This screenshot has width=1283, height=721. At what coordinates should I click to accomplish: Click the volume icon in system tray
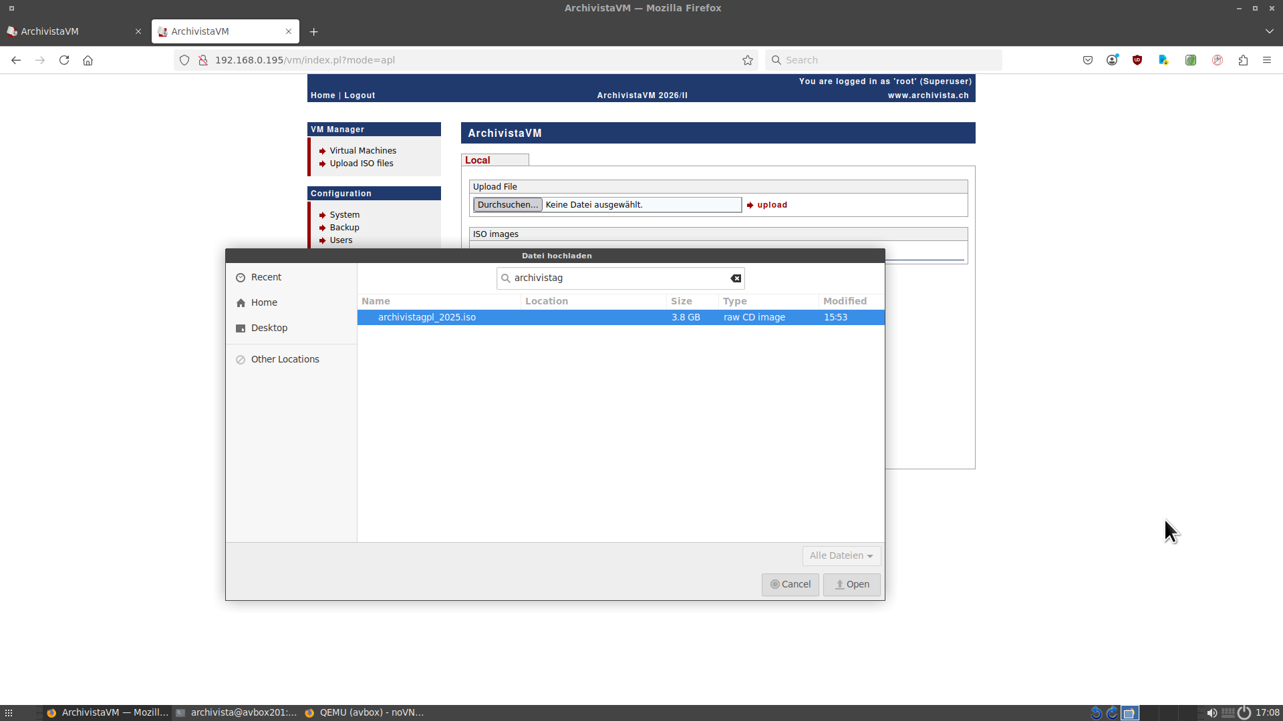(1211, 713)
